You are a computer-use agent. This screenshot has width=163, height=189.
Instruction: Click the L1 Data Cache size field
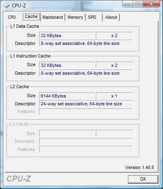(67, 36)
